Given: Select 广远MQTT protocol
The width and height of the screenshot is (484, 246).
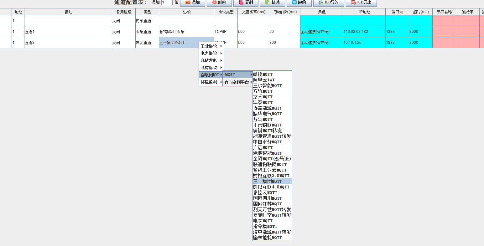Looking at the screenshot, I should (272, 147).
